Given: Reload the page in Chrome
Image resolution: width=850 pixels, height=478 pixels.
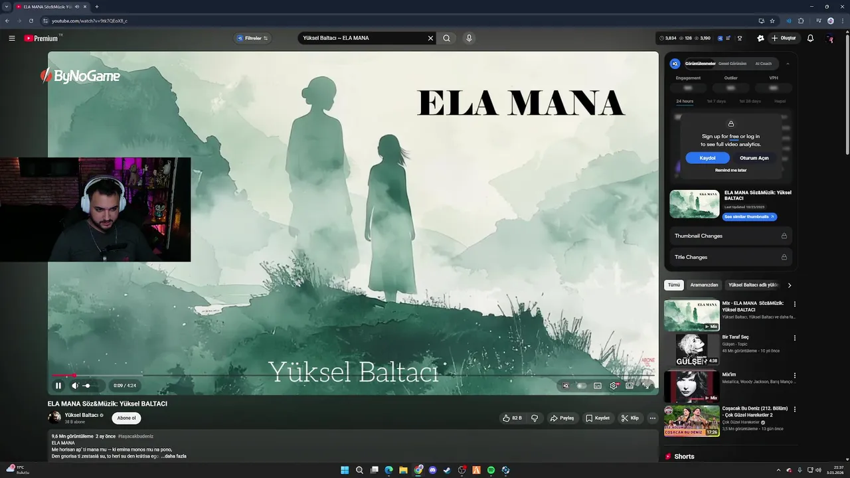Looking at the screenshot, I should tap(31, 21).
